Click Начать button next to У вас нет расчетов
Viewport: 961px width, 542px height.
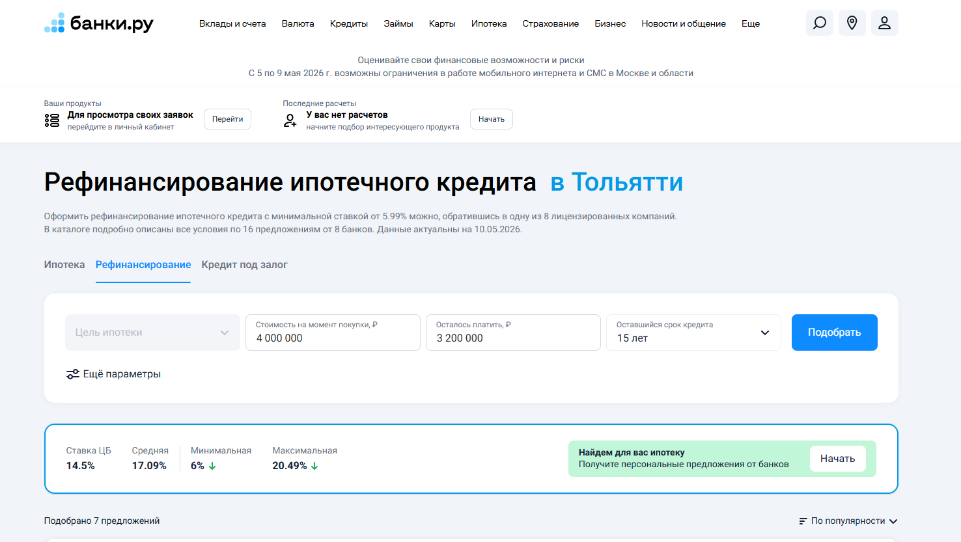point(492,119)
